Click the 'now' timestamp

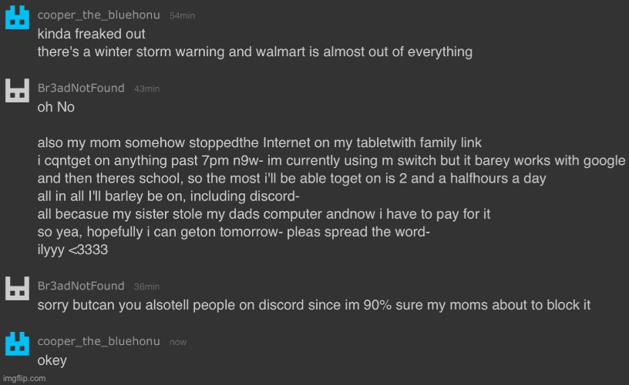pyautogui.click(x=178, y=342)
